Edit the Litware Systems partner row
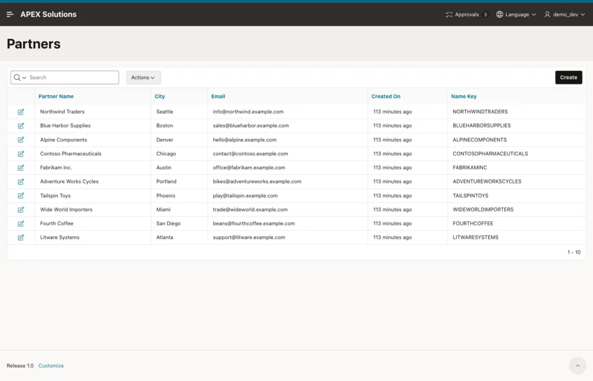The height and width of the screenshot is (381, 593). [x=21, y=238]
